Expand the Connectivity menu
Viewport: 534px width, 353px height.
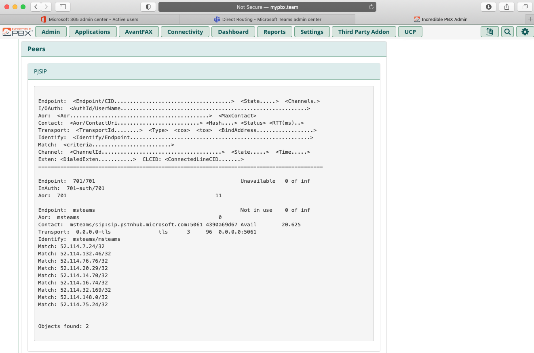click(x=185, y=32)
